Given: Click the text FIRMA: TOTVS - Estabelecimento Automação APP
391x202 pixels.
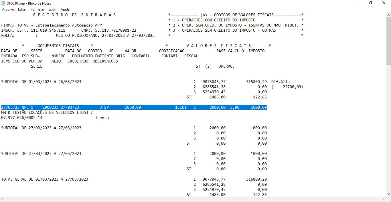Looking at the screenshot, I should (x=52, y=25).
